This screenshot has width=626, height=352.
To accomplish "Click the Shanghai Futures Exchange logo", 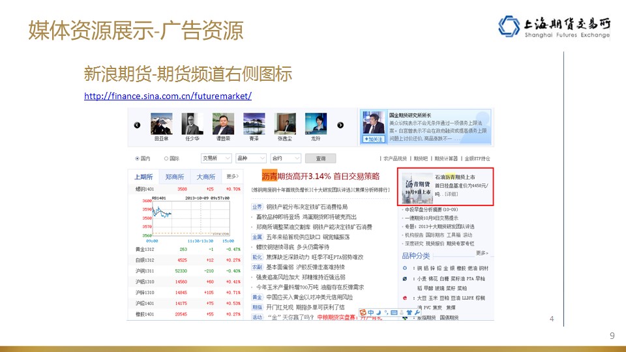I will pos(554,27).
